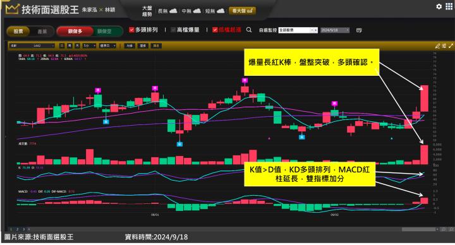Go to chart page 2
Image resolution: width=455 pixels, height=245 pixels.
(17, 229)
